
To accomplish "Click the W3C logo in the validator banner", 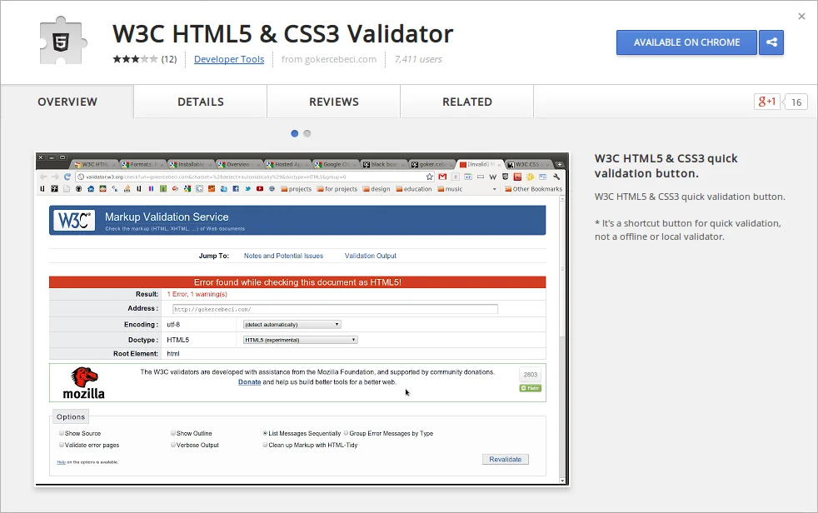I will (74, 220).
